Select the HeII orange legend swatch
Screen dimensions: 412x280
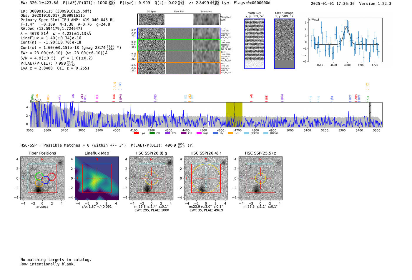click(230, 133)
